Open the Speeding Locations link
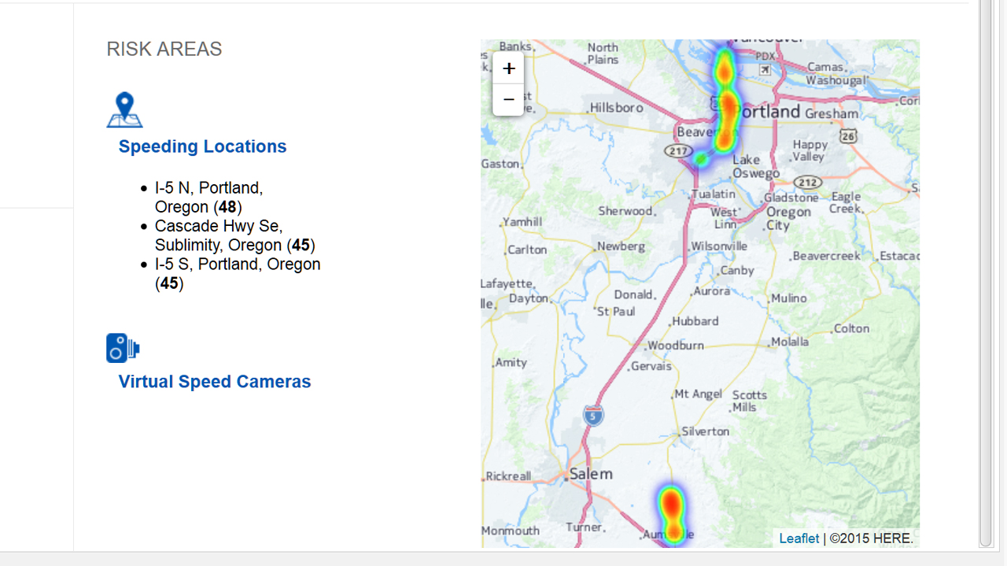1007x566 pixels. (x=202, y=146)
